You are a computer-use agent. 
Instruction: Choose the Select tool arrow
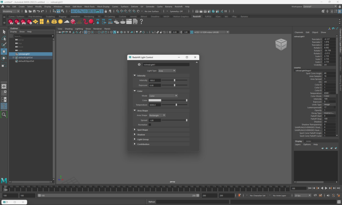coord(4,32)
